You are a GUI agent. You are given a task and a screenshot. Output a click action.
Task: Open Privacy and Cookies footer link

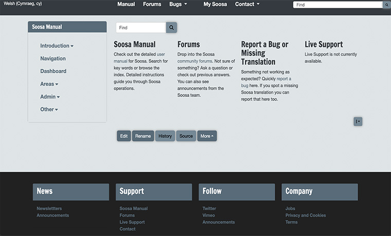click(305, 215)
